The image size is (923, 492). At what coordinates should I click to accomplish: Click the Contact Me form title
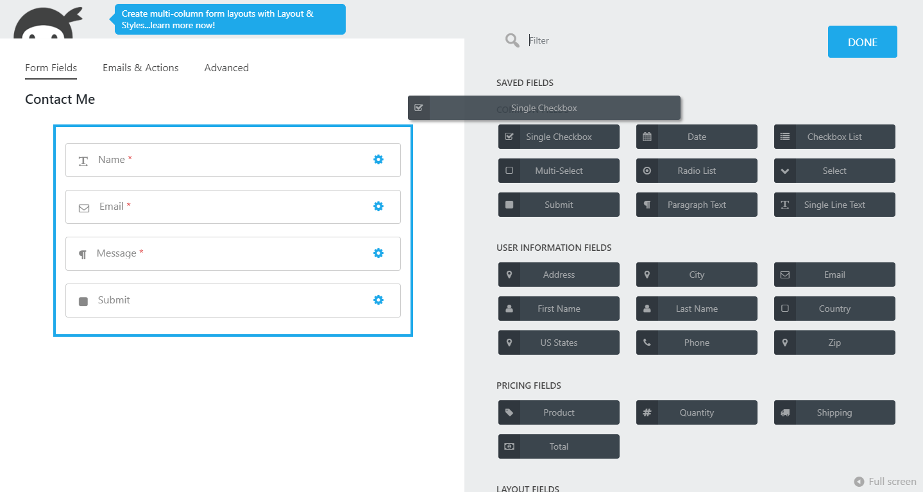click(60, 99)
